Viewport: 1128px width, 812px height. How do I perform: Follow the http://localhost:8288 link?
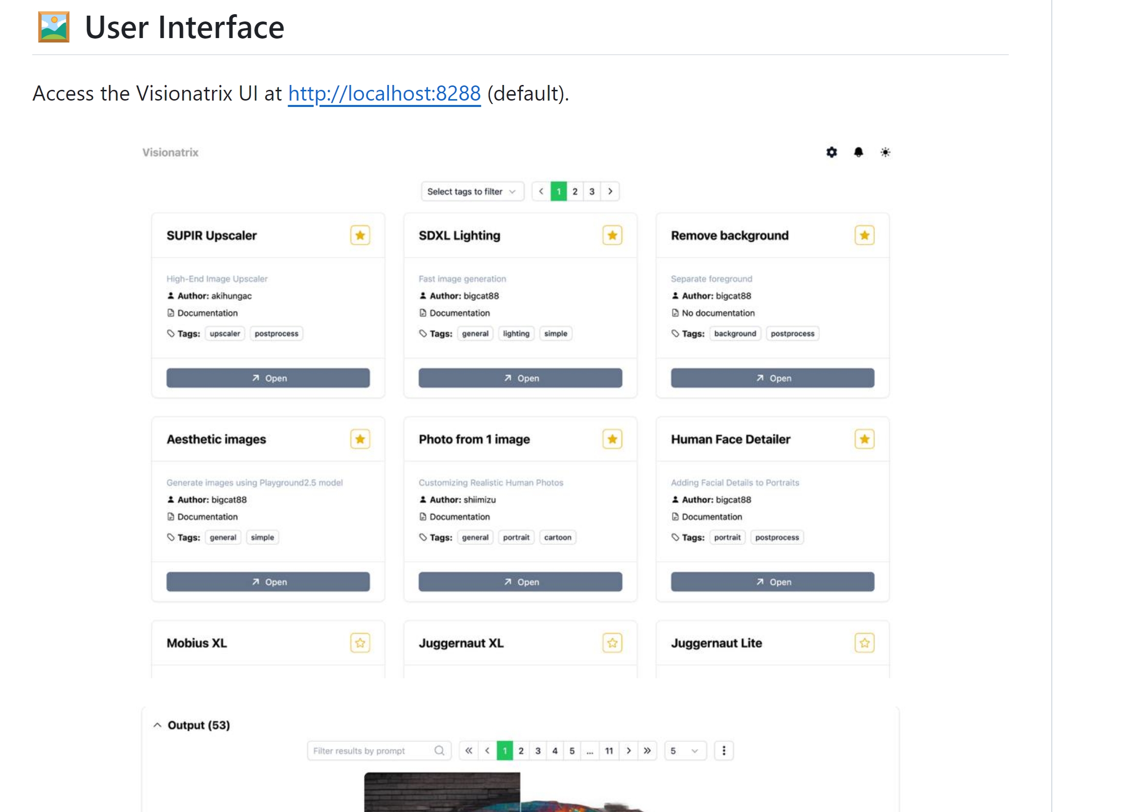coord(384,93)
